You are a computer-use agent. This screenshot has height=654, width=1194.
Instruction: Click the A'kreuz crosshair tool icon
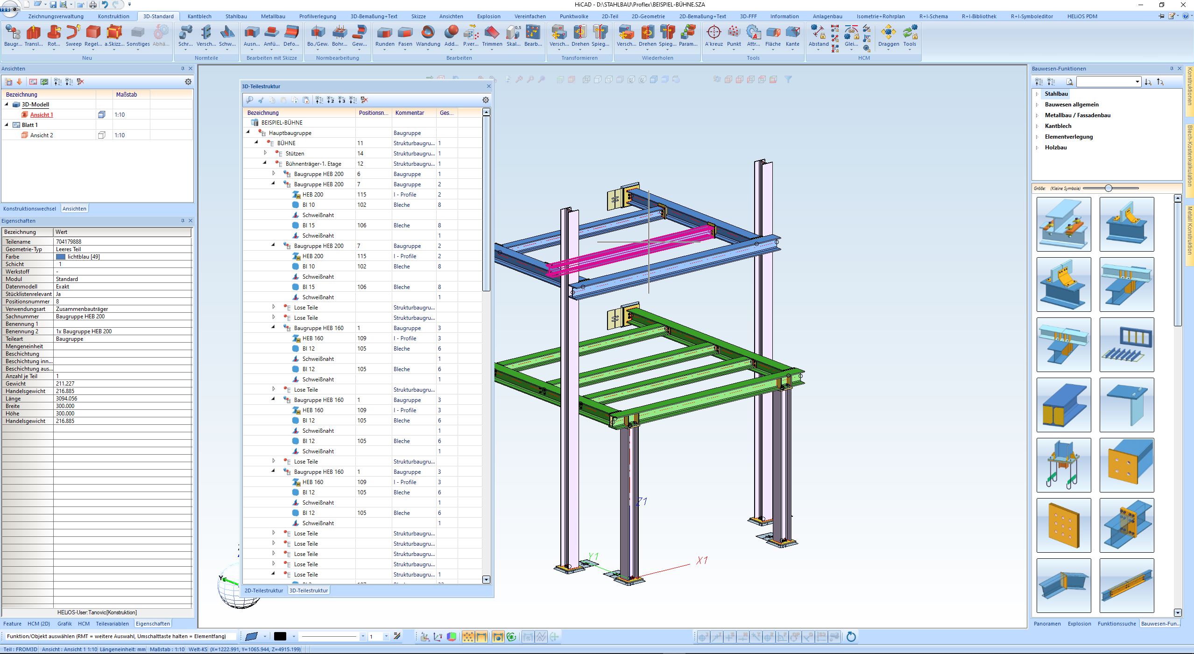point(714,33)
